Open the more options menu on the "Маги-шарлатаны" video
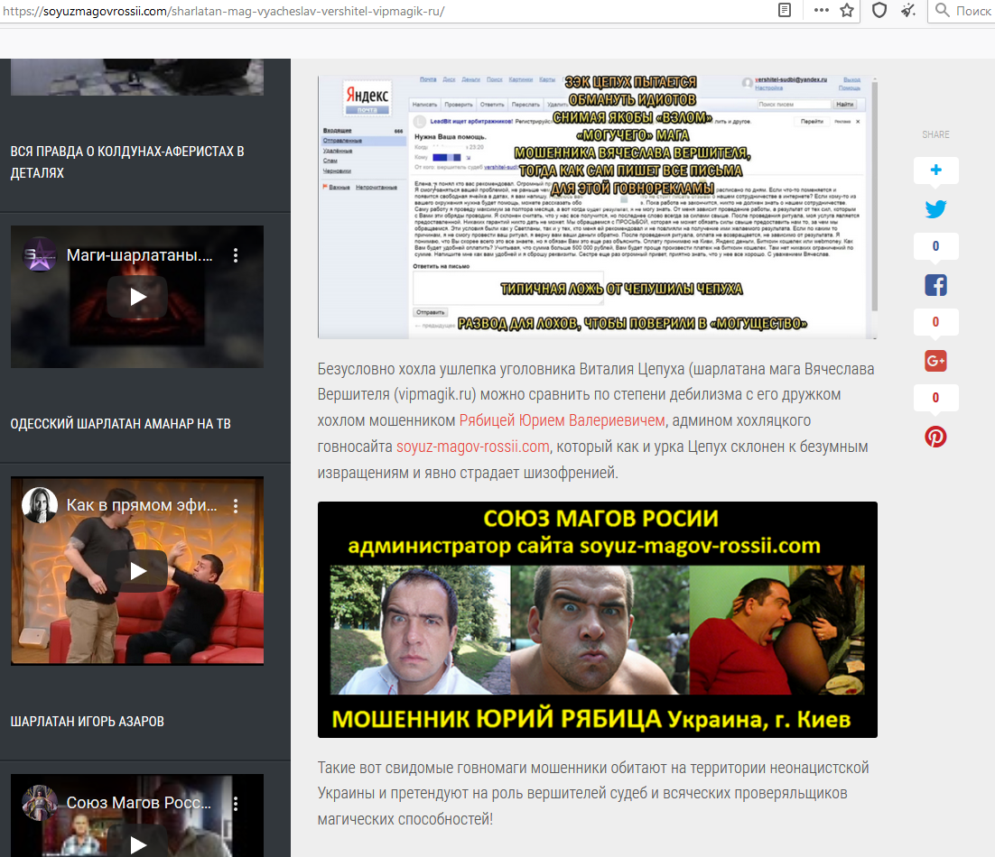This screenshot has width=995, height=857. pyautogui.click(x=236, y=255)
